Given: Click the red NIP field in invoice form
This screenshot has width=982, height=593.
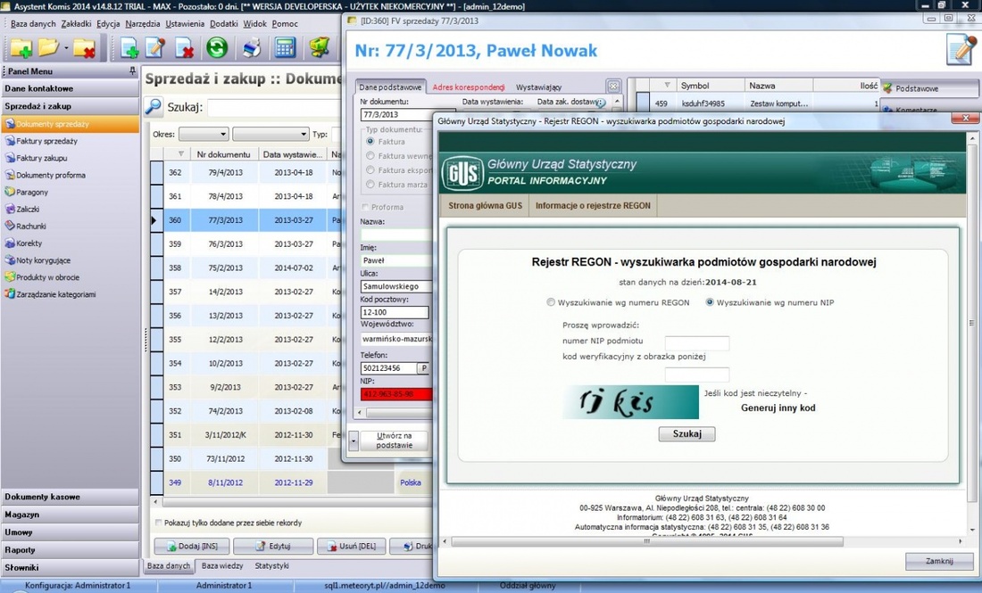Looking at the screenshot, I should point(396,394).
